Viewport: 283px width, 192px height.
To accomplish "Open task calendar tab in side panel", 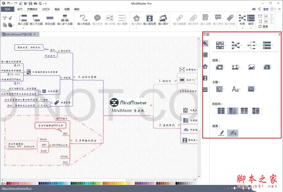I will 205,89.
